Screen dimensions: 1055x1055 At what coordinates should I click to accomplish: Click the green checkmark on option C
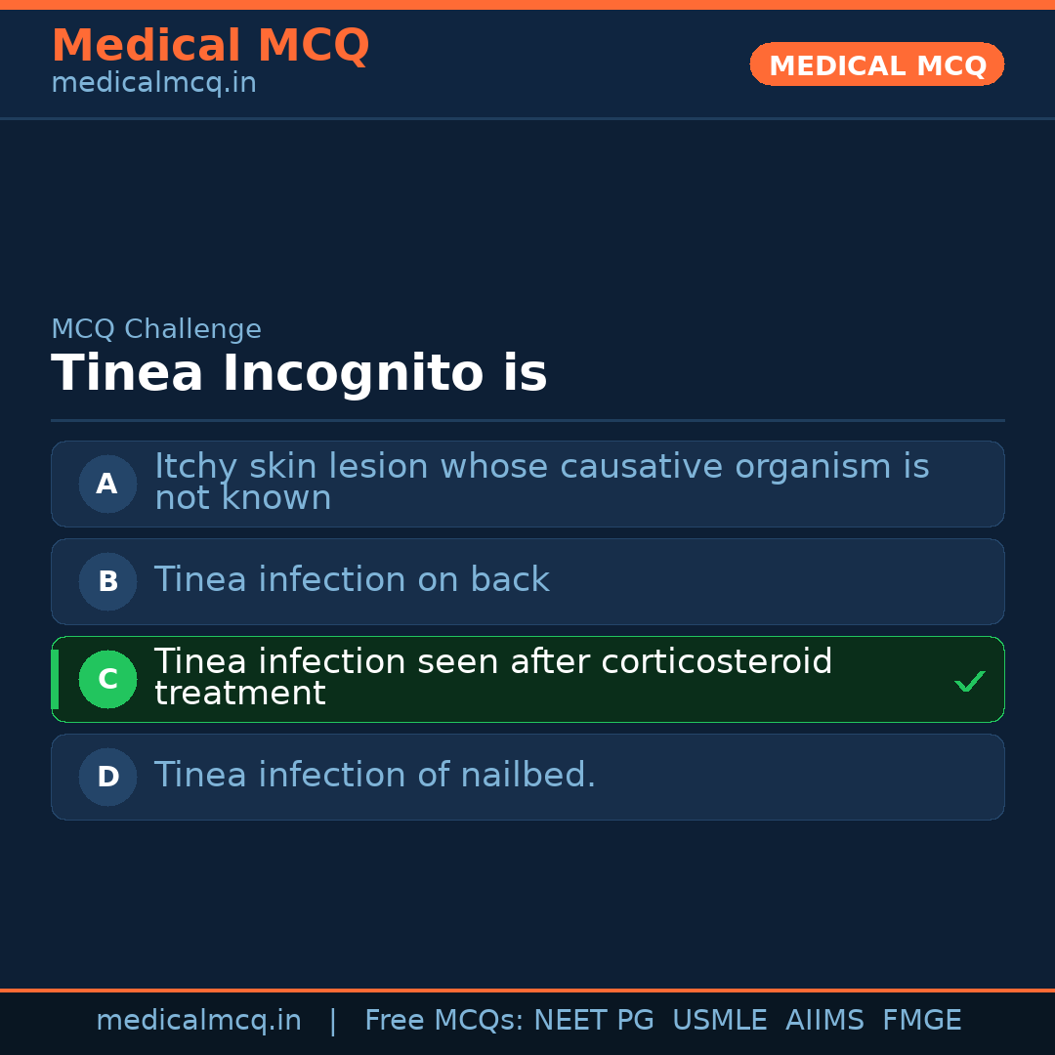(969, 681)
